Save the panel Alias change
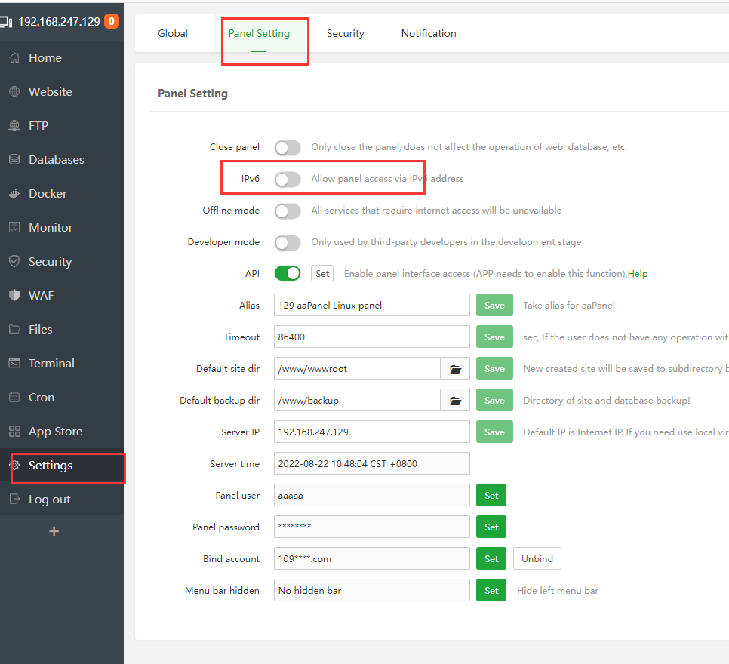The image size is (729, 664). click(494, 305)
